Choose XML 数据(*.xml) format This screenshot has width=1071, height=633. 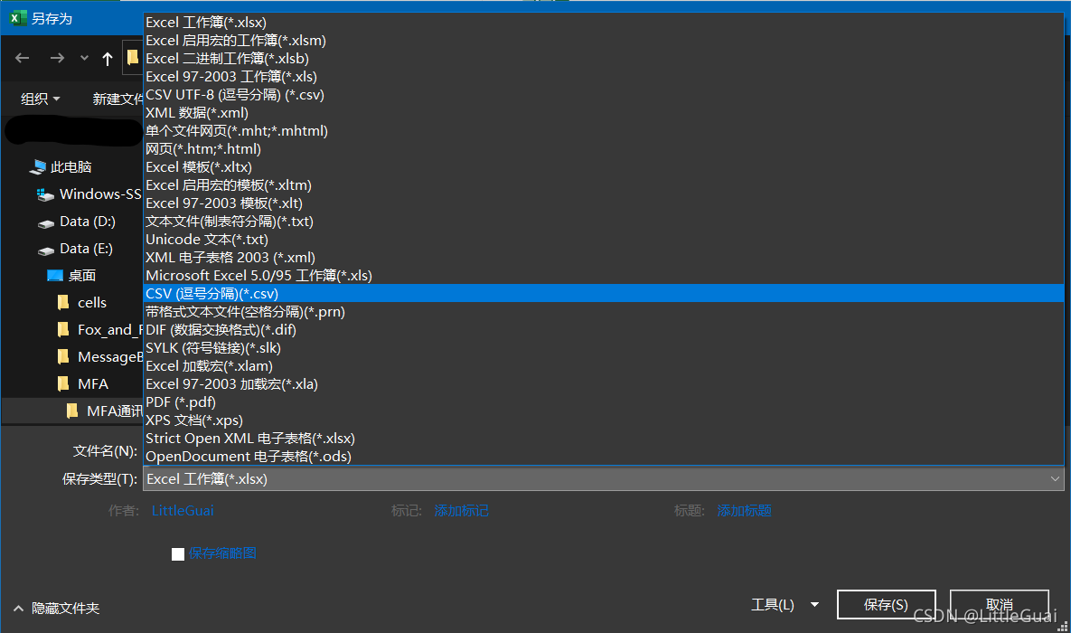pyautogui.click(x=604, y=113)
